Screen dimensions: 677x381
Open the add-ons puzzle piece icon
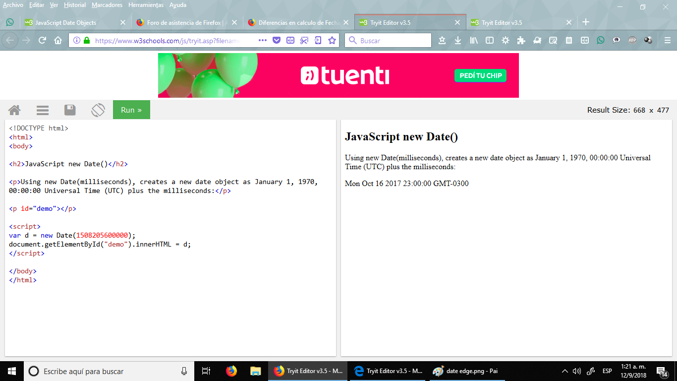[521, 41]
